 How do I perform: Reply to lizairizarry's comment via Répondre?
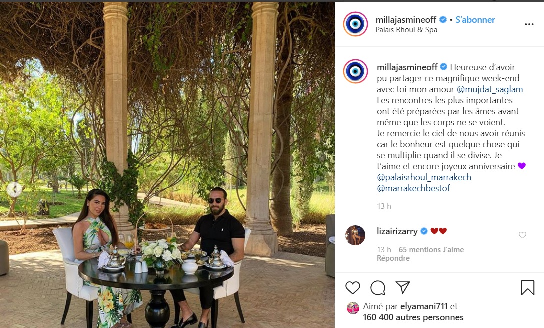point(393,258)
